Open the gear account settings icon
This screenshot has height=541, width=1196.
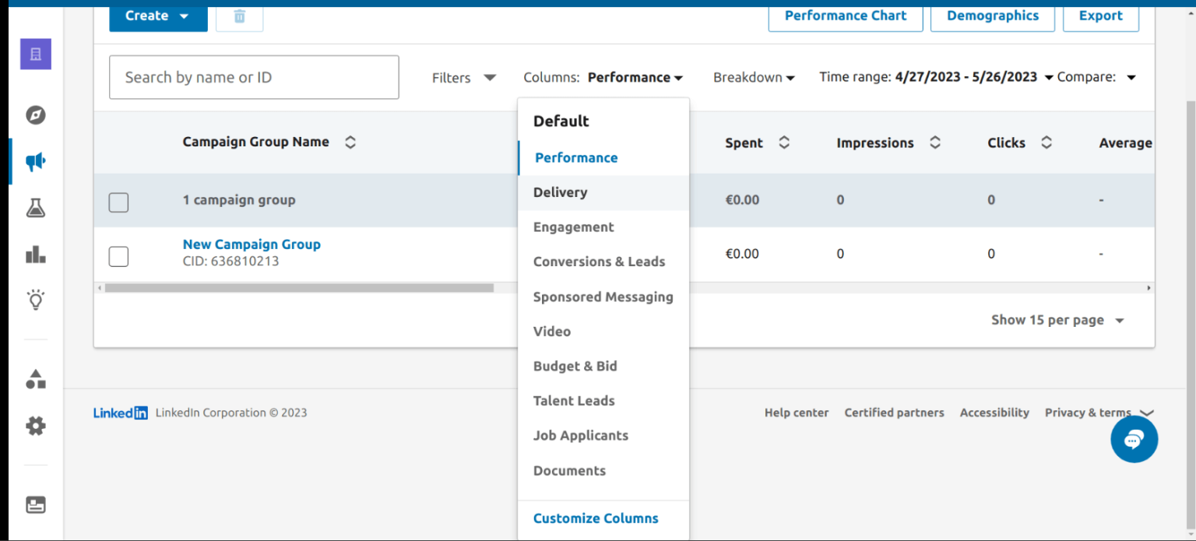click(x=36, y=426)
